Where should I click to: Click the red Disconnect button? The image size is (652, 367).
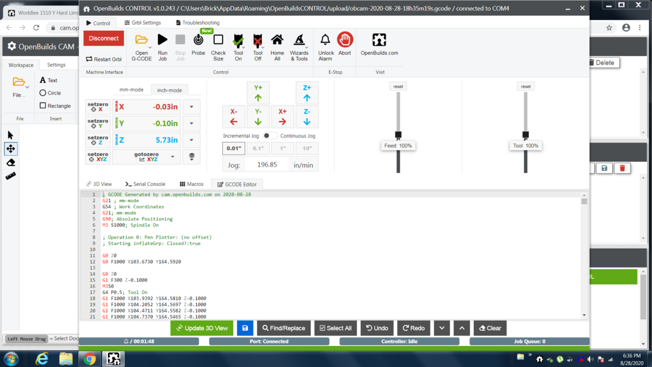(104, 38)
